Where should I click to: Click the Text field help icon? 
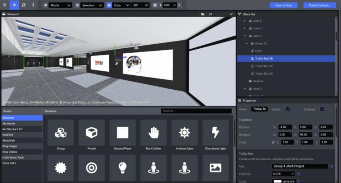332,166
